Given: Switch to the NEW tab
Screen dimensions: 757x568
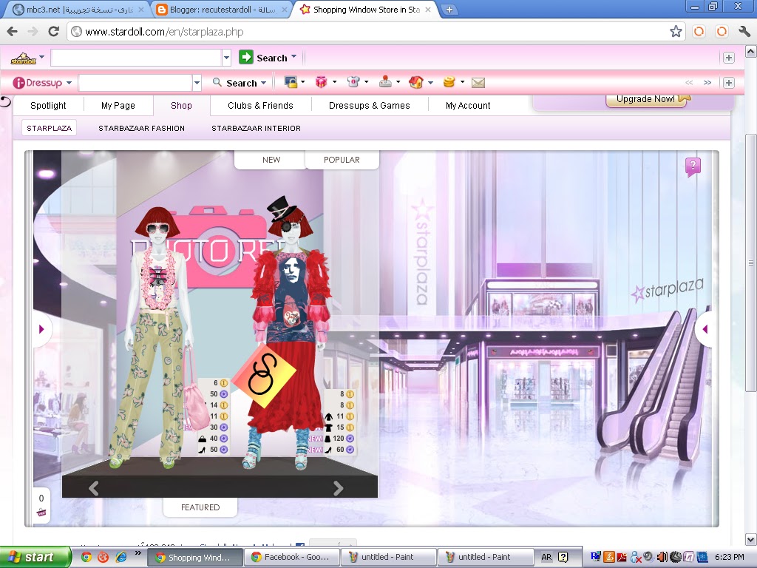Looking at the screenshot, I should pos(271,160).
